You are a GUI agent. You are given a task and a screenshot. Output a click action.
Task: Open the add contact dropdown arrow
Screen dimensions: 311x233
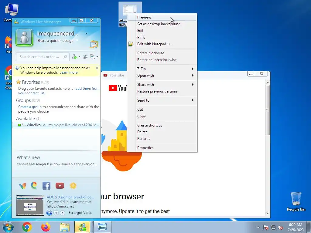(79, 57)
